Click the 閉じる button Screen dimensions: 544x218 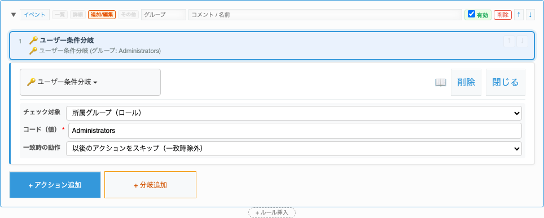point(506,82)
